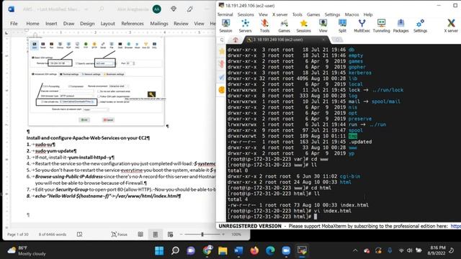This screenshot has width=461, height=259.
Task: Show hidden system tray icons chevron
Action: point(355,250)
